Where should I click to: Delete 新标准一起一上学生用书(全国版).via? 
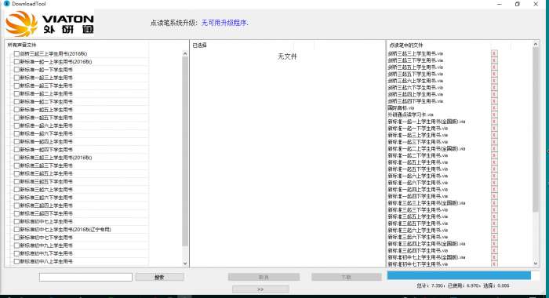pos(494,122)
